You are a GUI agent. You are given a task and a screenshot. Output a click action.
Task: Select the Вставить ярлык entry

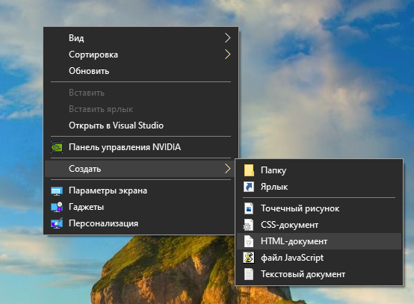[x=141, y=109]
